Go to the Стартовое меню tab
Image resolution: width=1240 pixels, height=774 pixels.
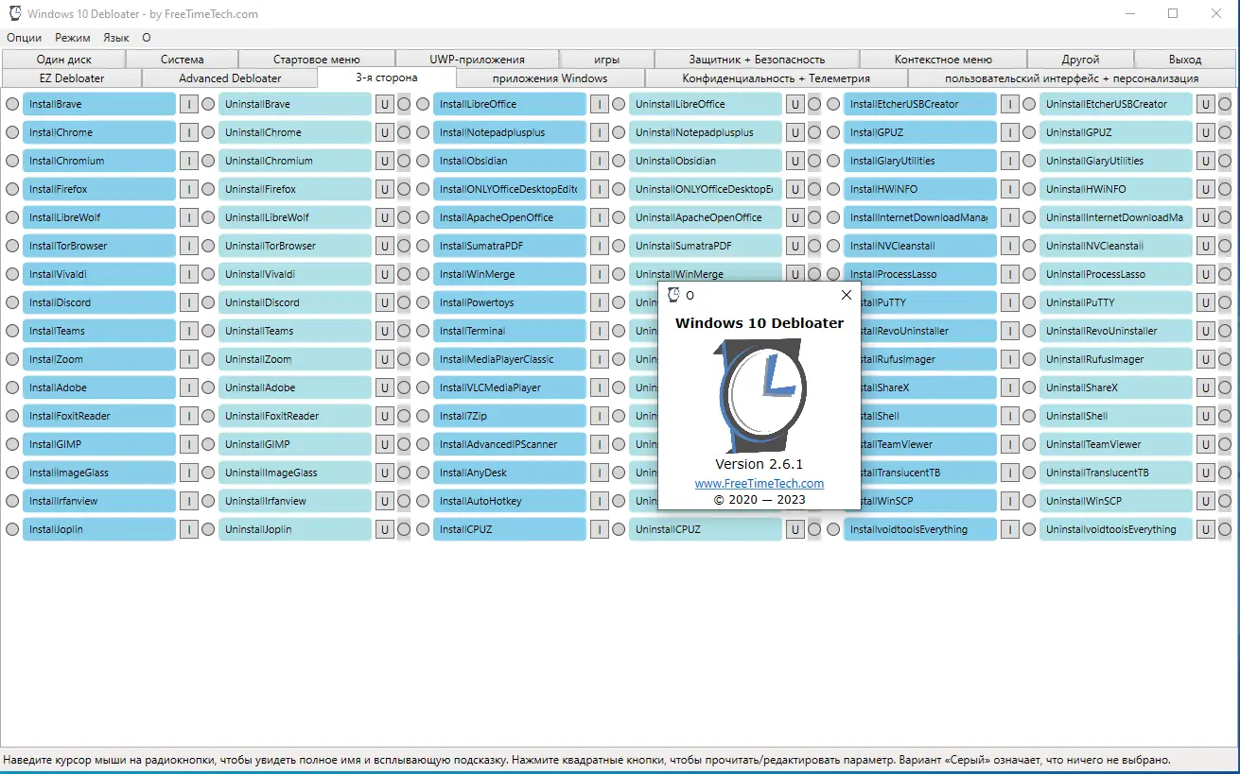pos(317,60)
